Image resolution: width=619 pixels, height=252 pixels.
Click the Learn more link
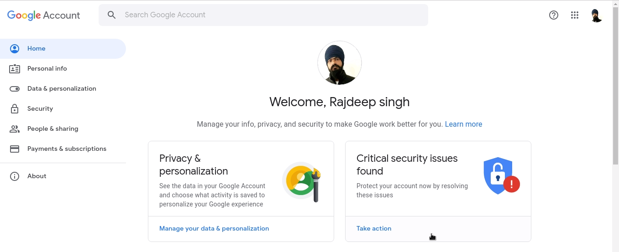(x=463, y=124)
